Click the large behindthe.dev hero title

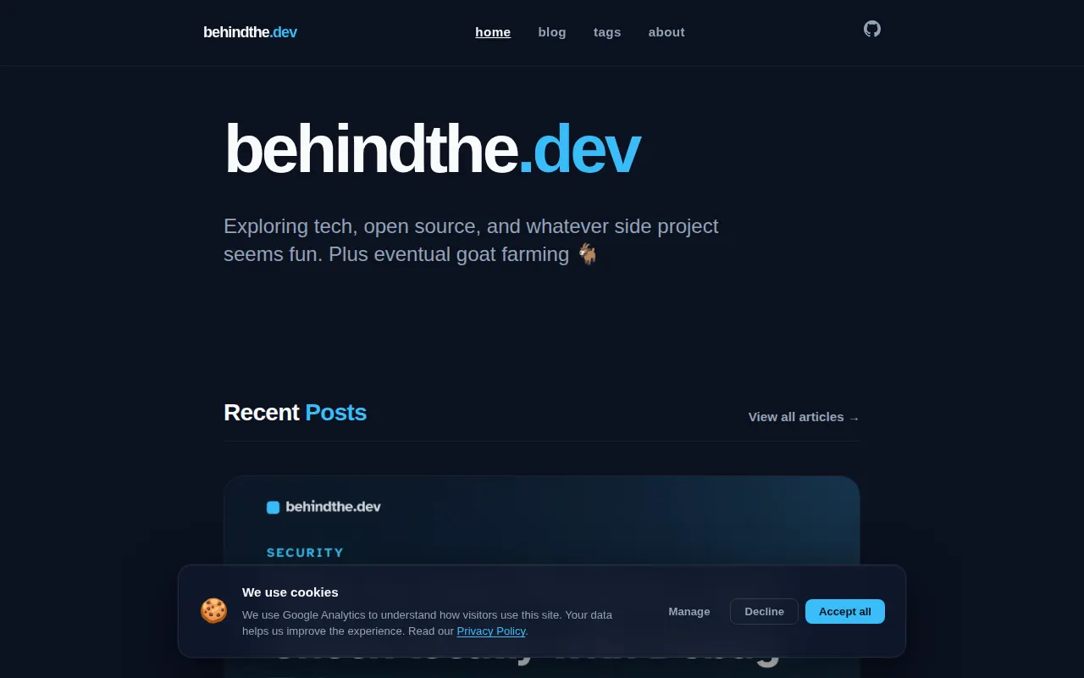pos(432,149)
